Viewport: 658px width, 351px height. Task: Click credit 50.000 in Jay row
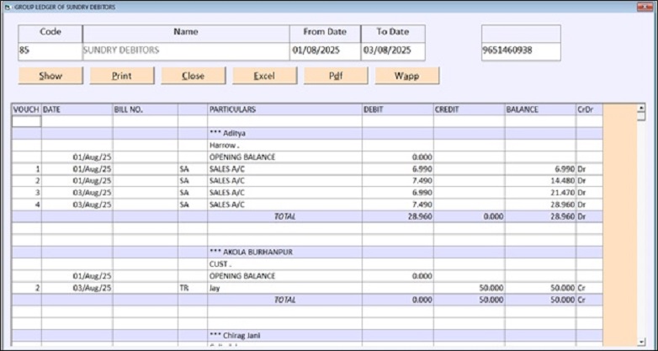470,288
